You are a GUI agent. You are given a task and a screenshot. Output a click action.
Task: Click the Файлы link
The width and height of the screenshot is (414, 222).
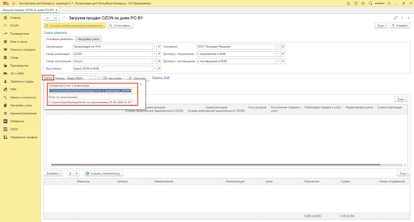(x=48, y=77)
